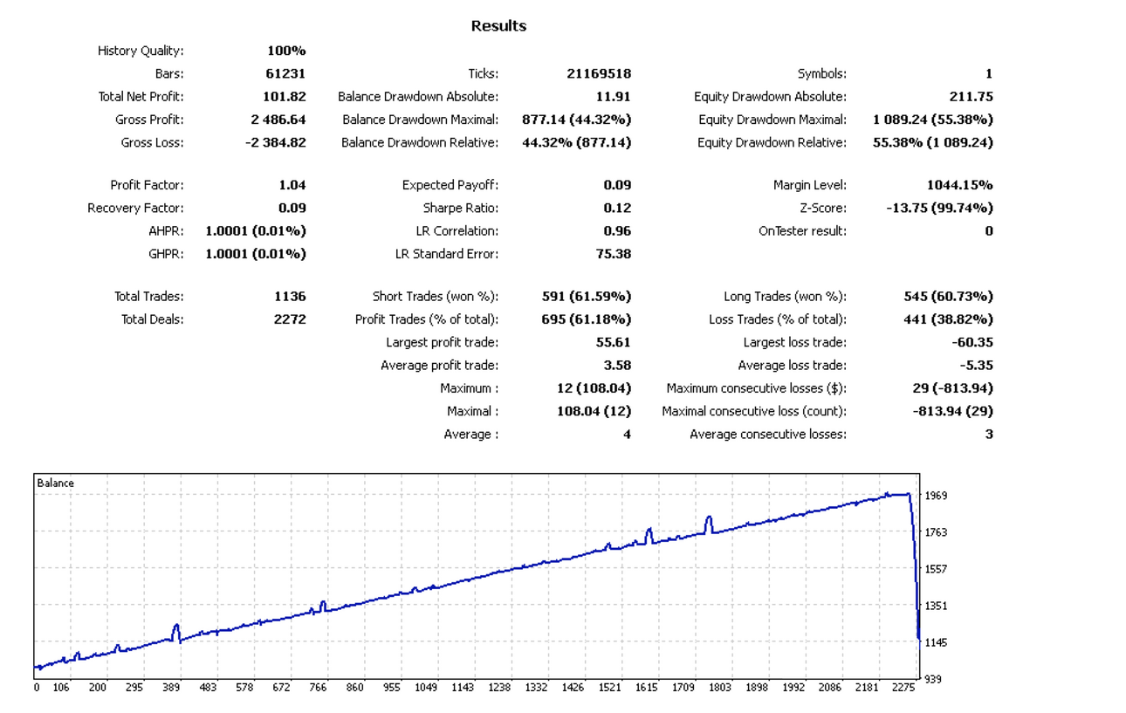Select Short Trades value 591 (61.59%)
Viewport: 1126px width, 713px height.
587,297
